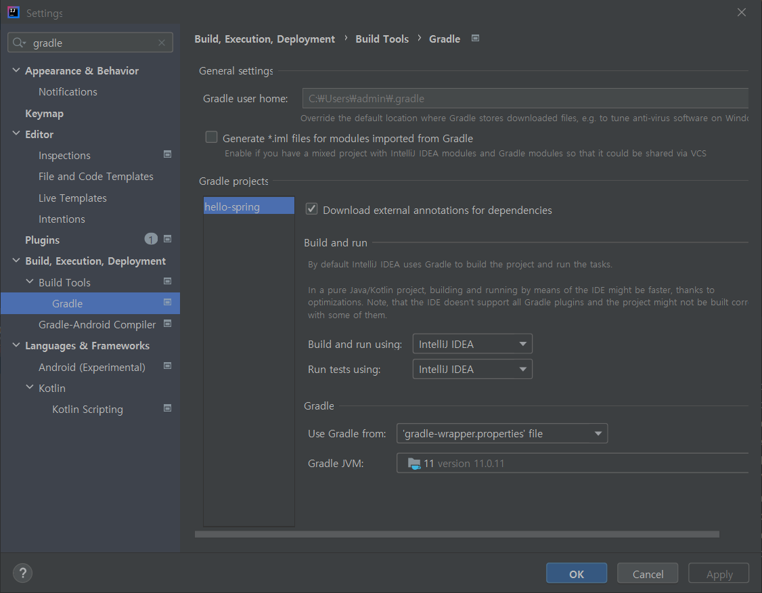Select hello-spring Gradle project
Screen dimensions: 762x593
click(x=249, y=206)
